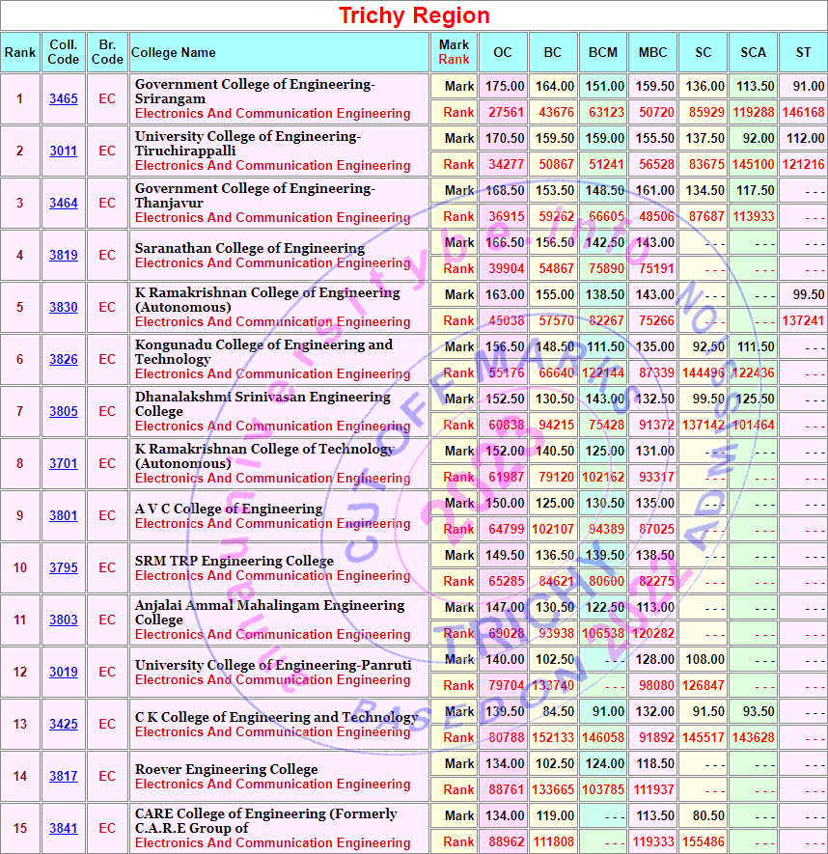Select the College Name column header
828x854 pixels.
(x=174, y=52)
